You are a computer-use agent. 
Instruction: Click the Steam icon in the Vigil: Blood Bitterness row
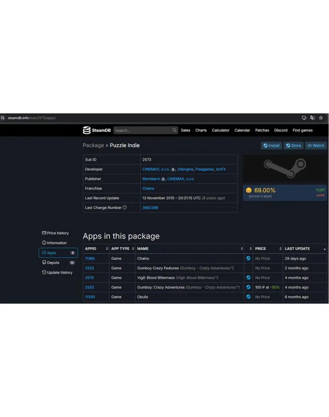pyautogui.click(x=248, y=277)
